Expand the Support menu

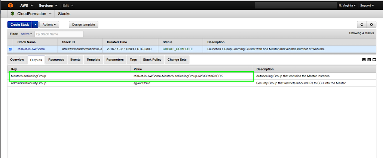367,5
